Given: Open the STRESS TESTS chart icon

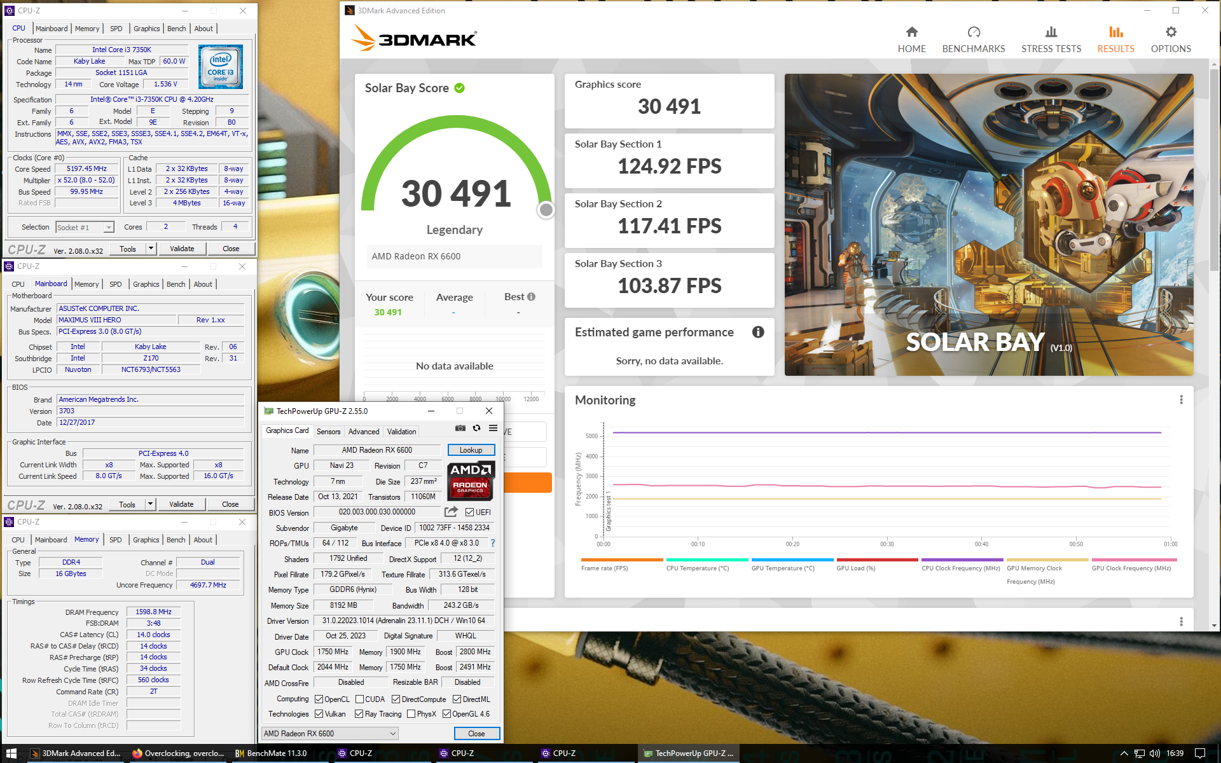Looking at the screenshot, I should click(1051, 32).
